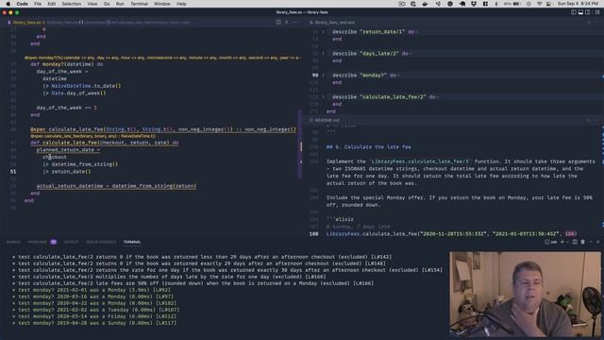Click split editor icon in left editor
The width and height of the screenshot is (604, 340).
278,23
